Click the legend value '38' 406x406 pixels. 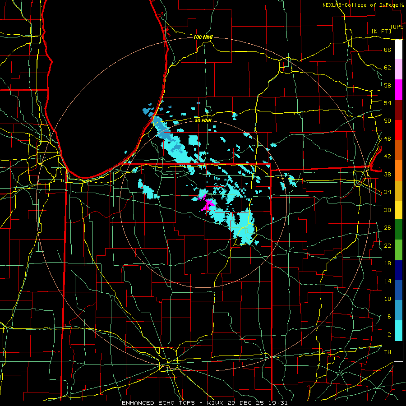[x=388, y=174]
